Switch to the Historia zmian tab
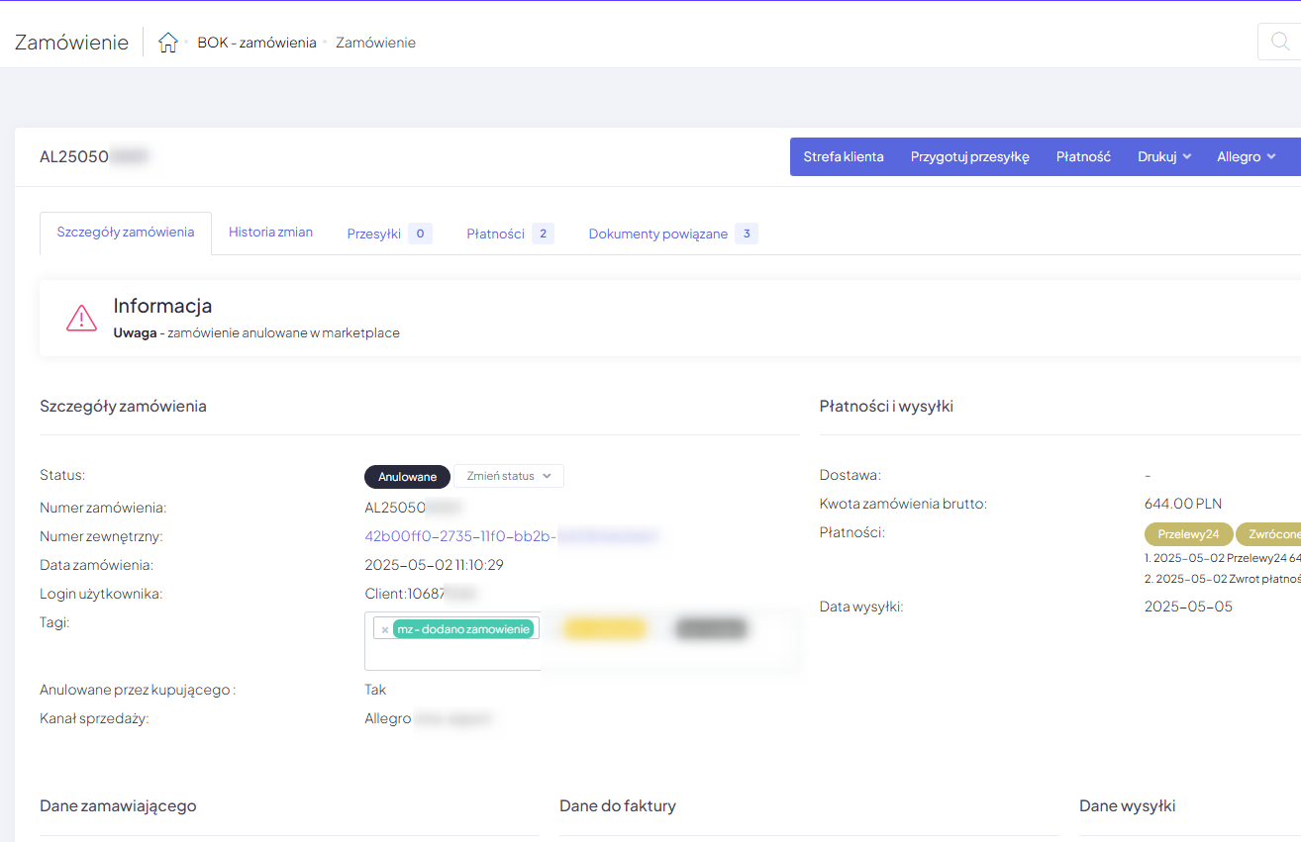The width and height of the screenshot is (1301, 842). (x=270, y=233)
